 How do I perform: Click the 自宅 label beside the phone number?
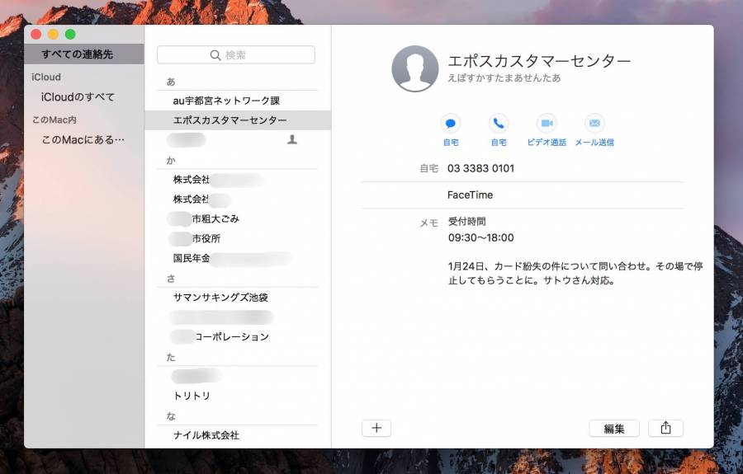(428, 168)
